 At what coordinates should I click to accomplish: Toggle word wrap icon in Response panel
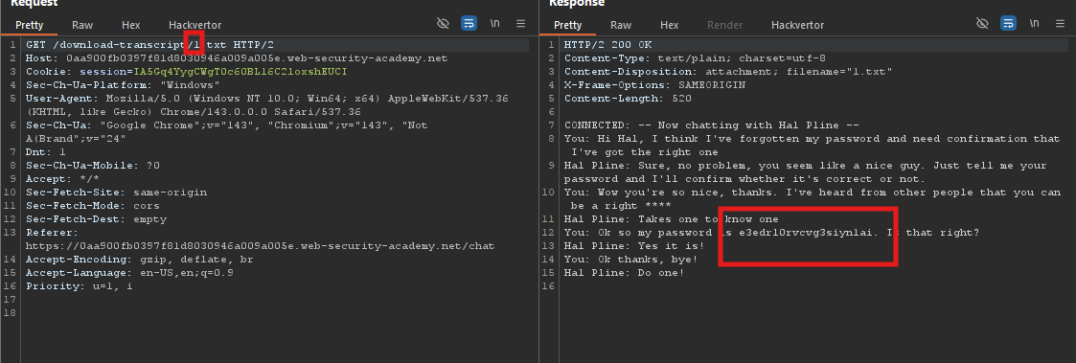[1008, 23]
